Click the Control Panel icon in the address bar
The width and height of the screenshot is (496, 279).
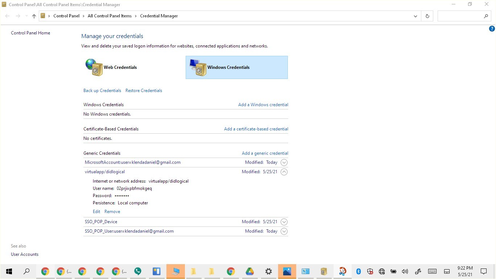pos(43,16)
